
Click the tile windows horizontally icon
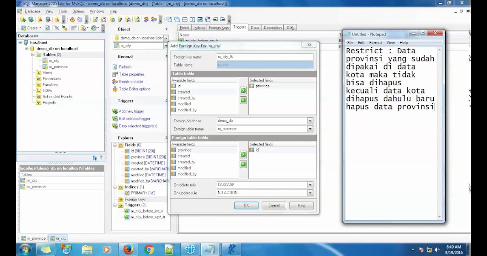click(185, 19)
